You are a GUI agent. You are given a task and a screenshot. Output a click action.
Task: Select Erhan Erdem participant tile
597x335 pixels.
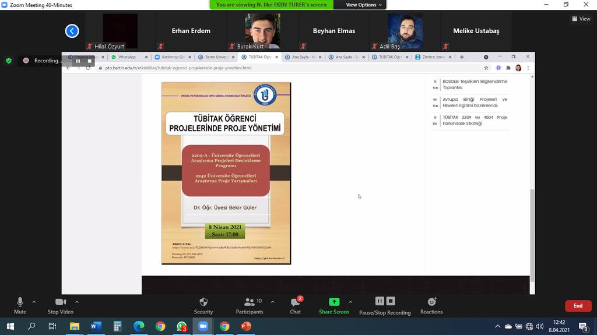(x=191, y=31)
